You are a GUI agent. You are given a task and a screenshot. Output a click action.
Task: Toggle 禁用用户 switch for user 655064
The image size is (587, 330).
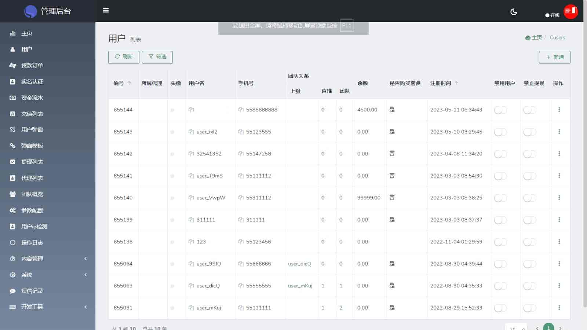(500, 264)
